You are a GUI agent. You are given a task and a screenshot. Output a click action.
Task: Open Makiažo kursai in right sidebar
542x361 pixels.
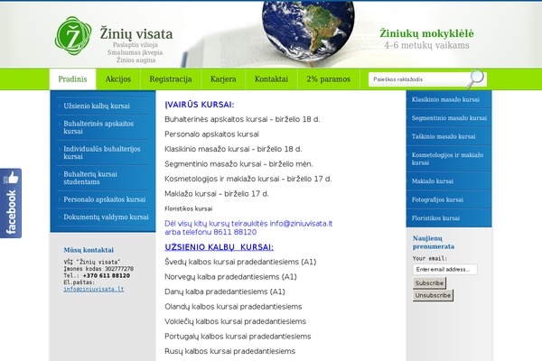433,181
